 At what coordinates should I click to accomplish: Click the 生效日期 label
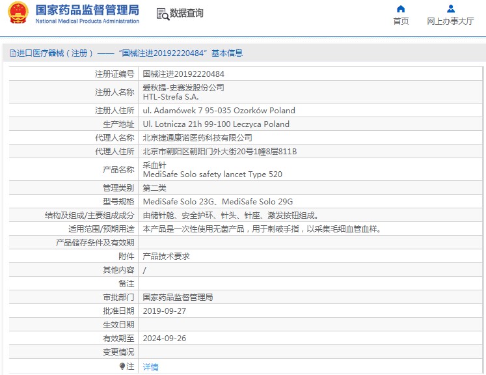[x=118, y=324]
